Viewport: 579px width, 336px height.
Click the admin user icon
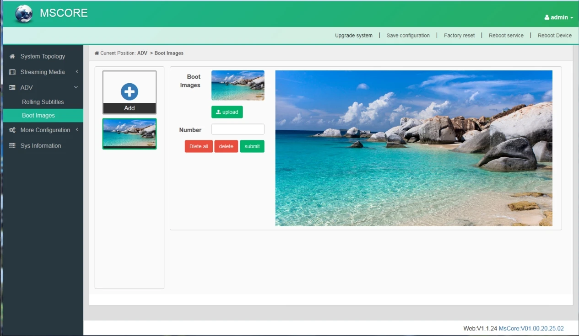tap(547, 17)
